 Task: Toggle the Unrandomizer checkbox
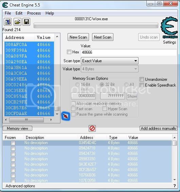pos(142,79)
